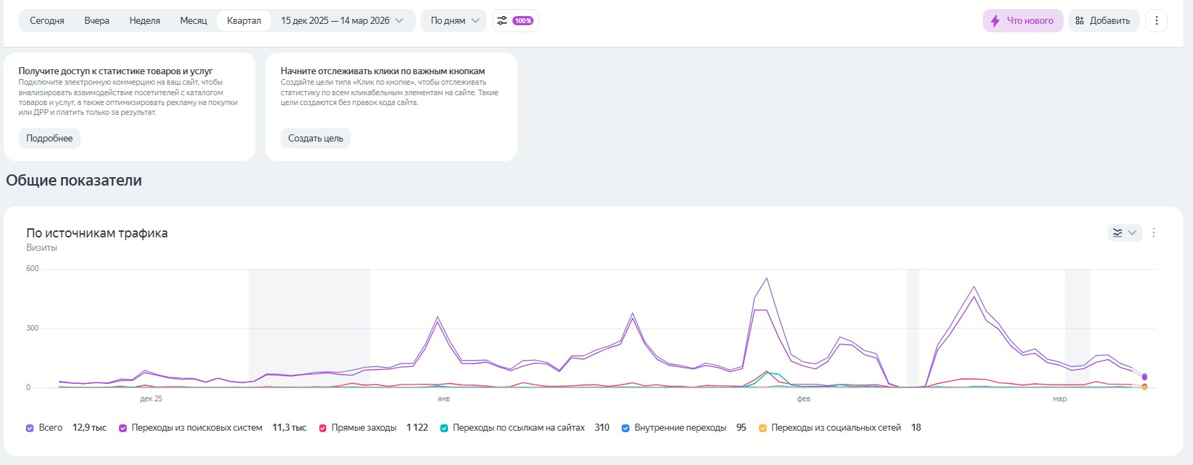Click the line chart type icon
The width and height of the screenshot is (1193, 465).
tap(1117, 233)
